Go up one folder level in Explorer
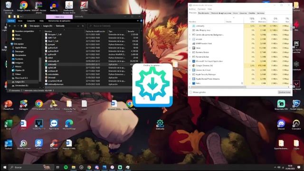Viewport: 304px width, 171px height. point(21,26)
